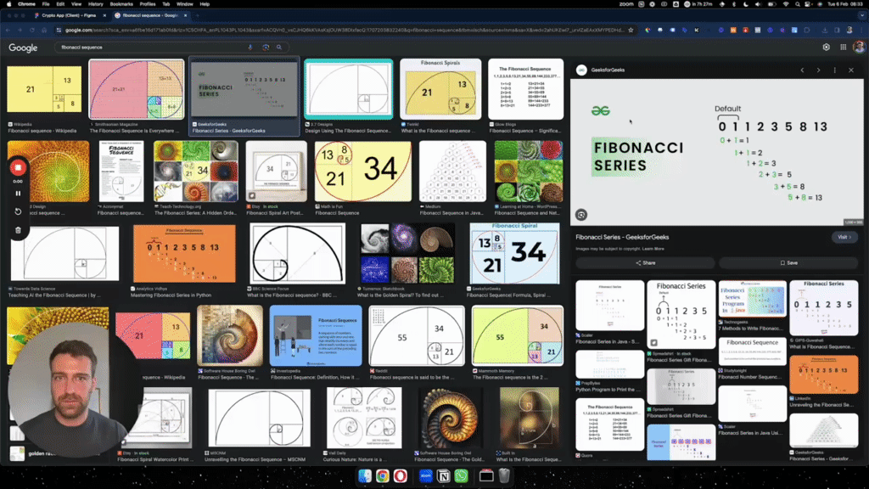869x489 pixels.
Task: Stop the screen recording
Action: (16, 167)
